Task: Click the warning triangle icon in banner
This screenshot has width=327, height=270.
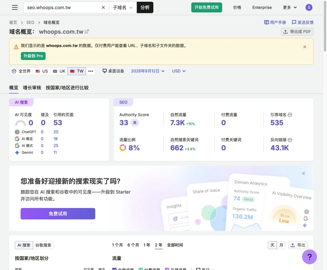Action: (16, 47)
